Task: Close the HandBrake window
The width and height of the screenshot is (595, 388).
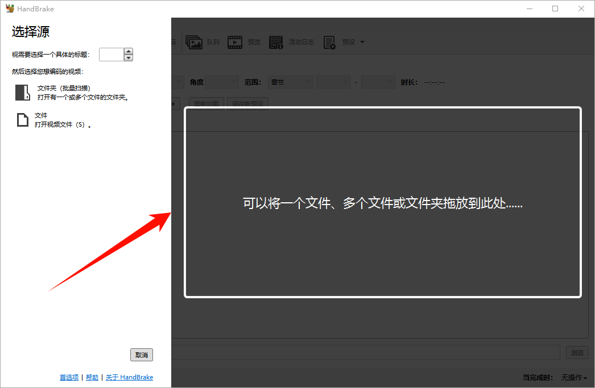Action: click(581, 9)
